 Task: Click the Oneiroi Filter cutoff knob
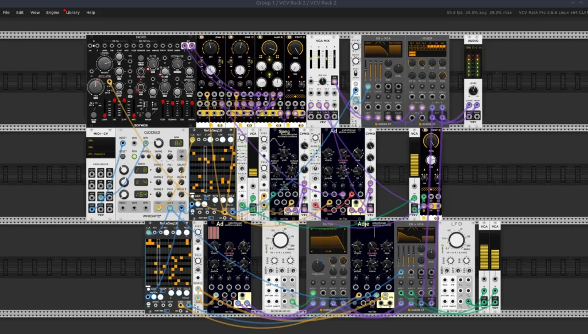(153, 64)
